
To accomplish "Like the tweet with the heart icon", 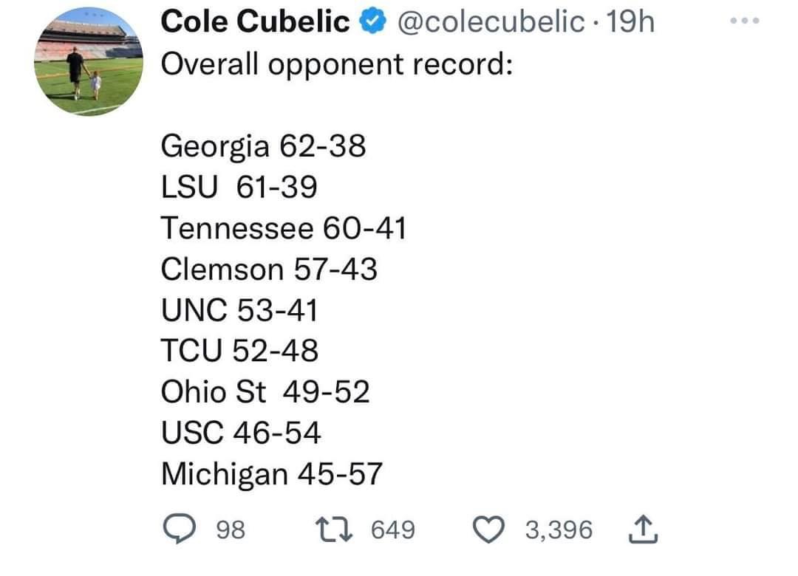I will pyautogui.click(x=488, y=529).
